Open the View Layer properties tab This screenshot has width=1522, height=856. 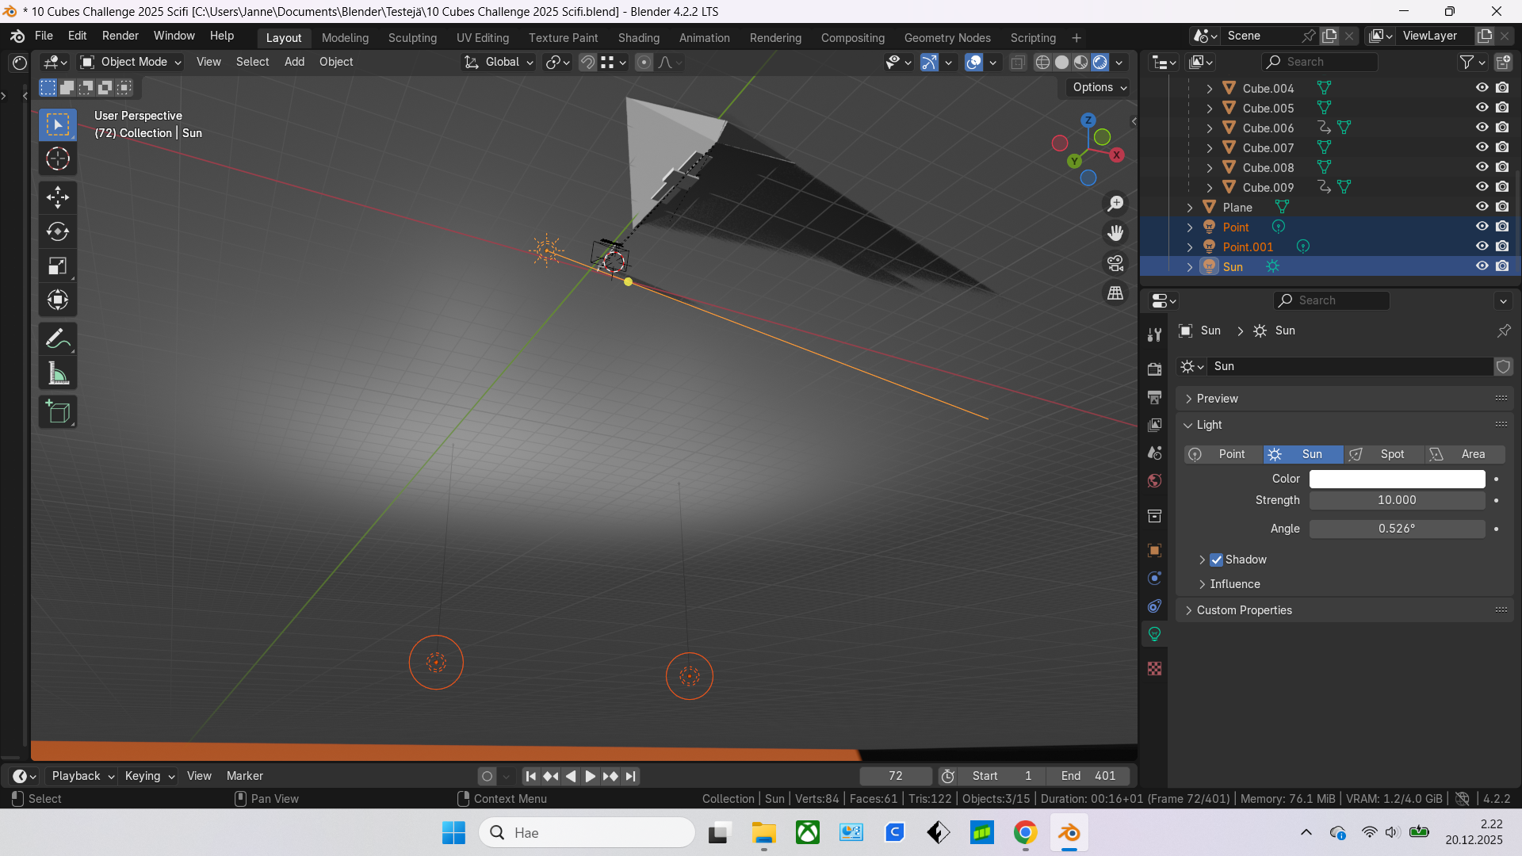[x=1155, y=425]
